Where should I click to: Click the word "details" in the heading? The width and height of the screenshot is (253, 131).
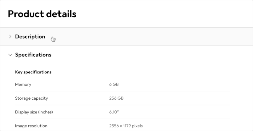click(x=61, y=14)
